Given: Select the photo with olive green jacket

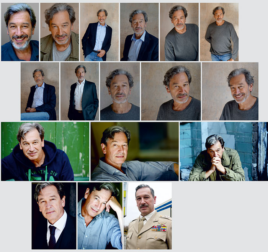Looking at the screenshot, I should (59, 32).
